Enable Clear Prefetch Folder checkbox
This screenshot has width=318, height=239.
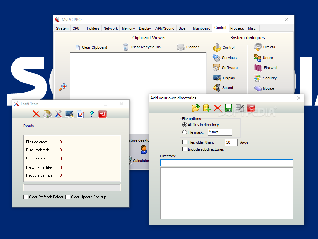26,197
